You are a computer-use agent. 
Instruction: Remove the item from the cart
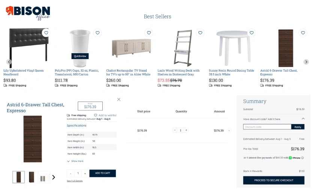click(229, 131)
